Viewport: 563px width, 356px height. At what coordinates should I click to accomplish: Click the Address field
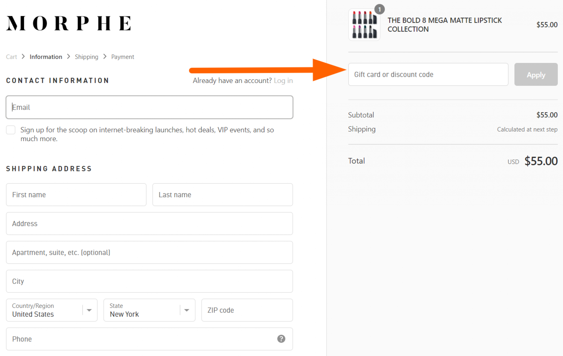click(150, 224)
